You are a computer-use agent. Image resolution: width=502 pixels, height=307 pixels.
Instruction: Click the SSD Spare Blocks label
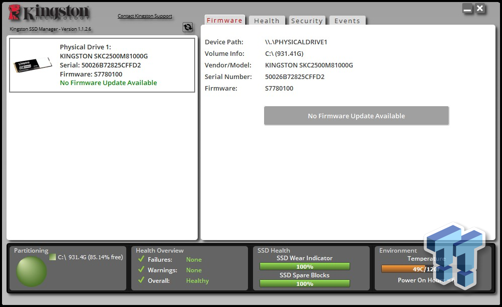304,275
